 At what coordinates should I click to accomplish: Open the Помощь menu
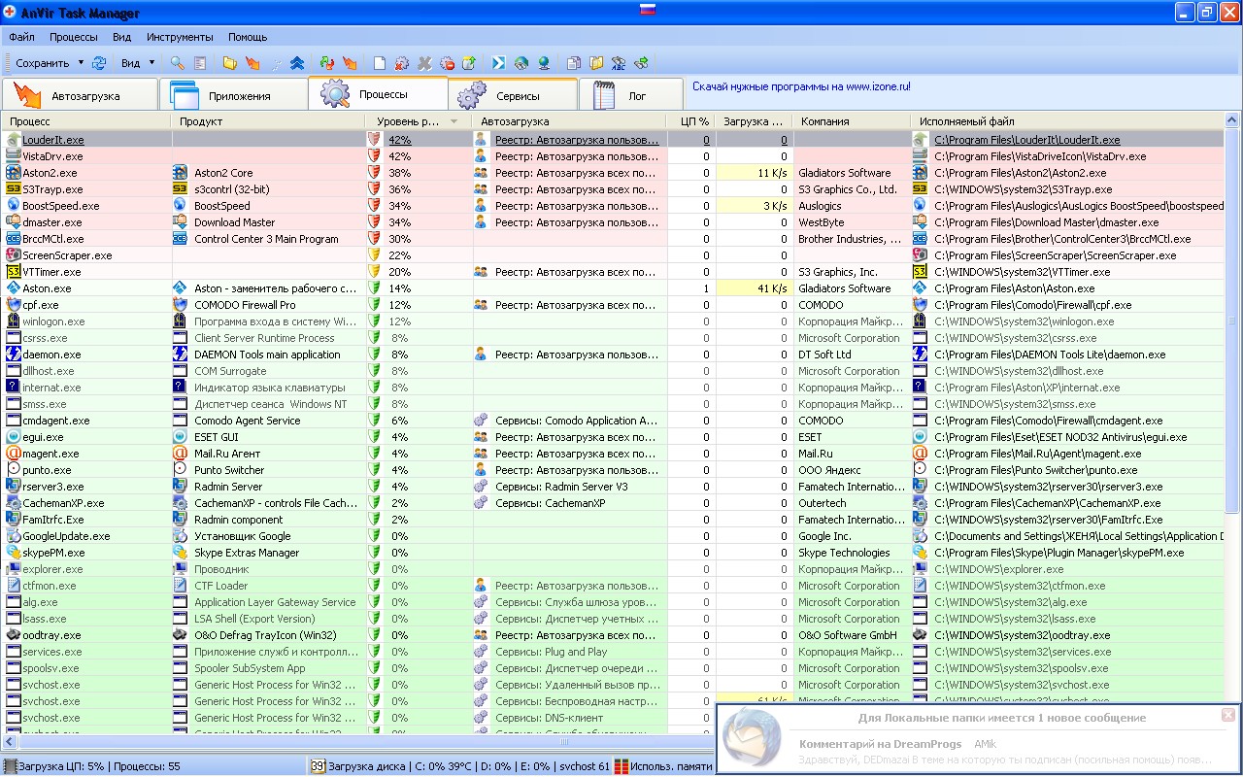click(248, 37)
